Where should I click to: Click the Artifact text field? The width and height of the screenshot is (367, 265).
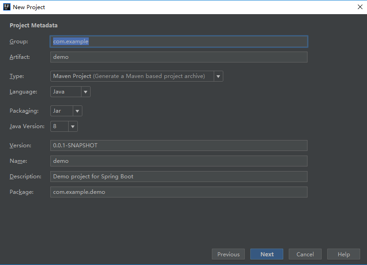(178, 57)
